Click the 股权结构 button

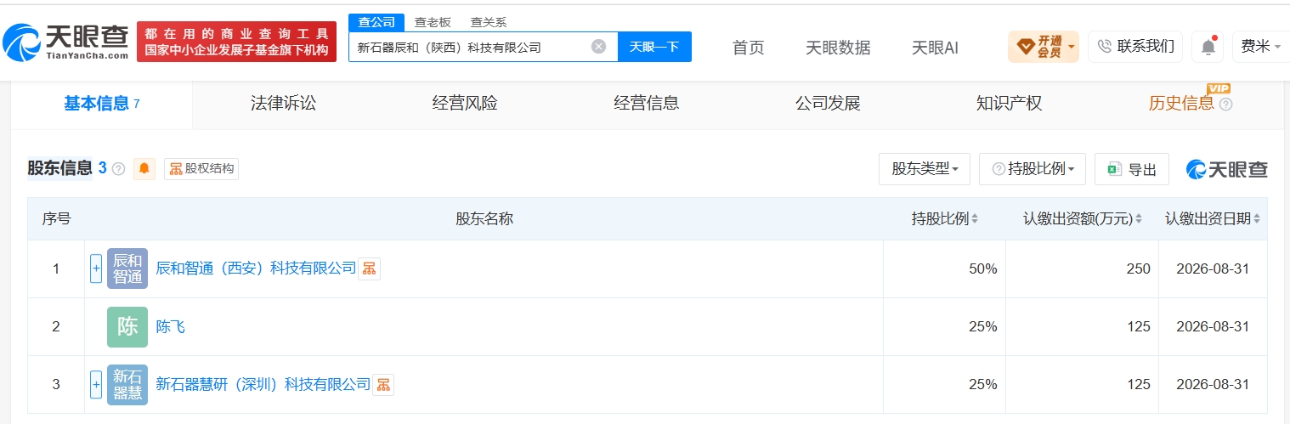201,168
